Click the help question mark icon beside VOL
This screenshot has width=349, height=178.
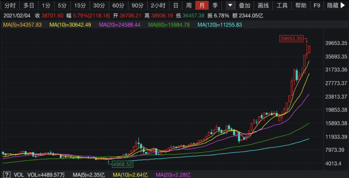click(x=8, y=175)
